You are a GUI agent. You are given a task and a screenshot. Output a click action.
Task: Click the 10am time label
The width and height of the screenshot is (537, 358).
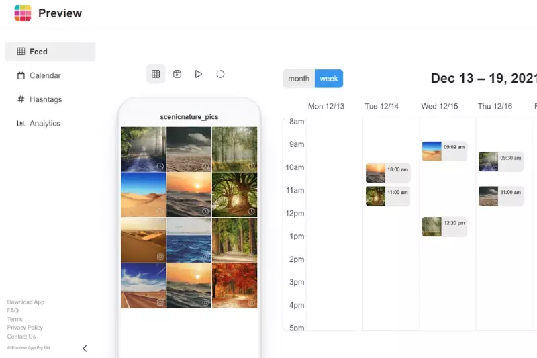click(295, 167)
